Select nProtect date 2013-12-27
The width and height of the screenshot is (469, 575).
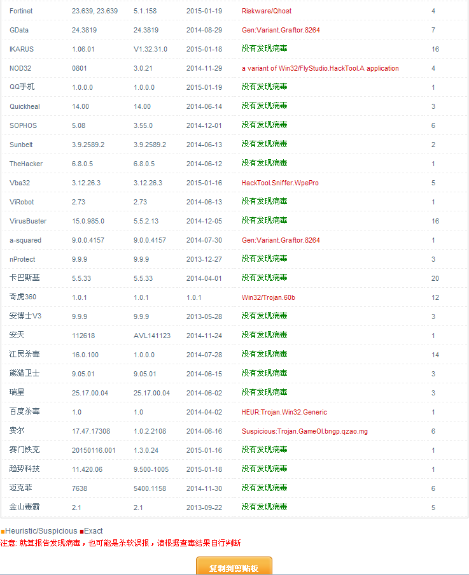[204, 259]
